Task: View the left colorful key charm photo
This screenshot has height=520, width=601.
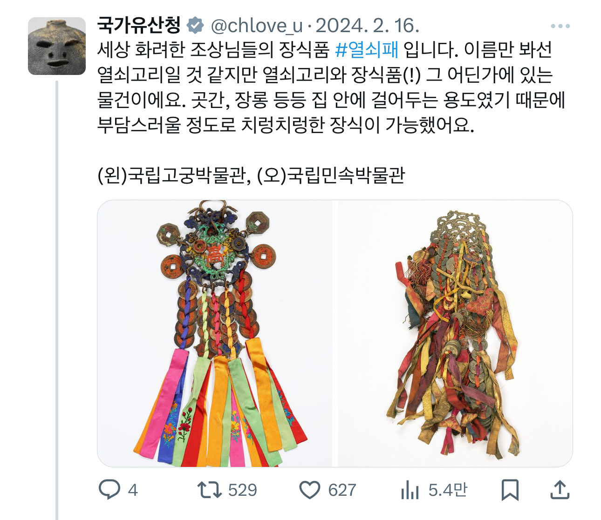Action: coord(215,333)
